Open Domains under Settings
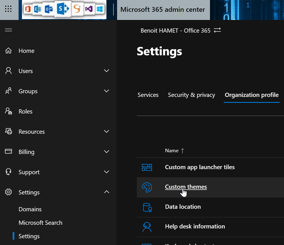The width and height of the screenshot is (284, 245). 30,209
